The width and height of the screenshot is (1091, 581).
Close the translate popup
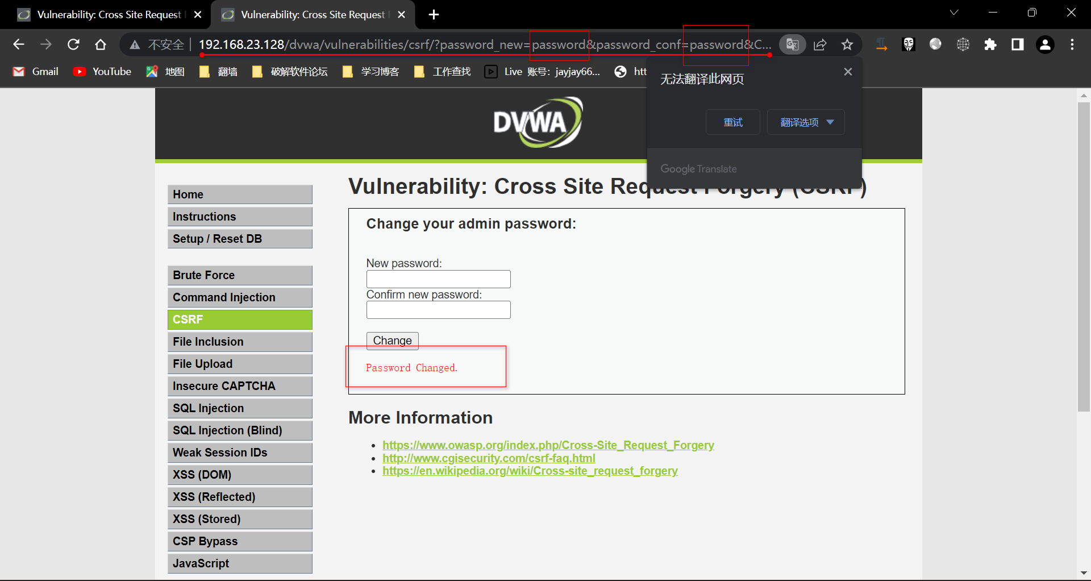tap(848, 72)
